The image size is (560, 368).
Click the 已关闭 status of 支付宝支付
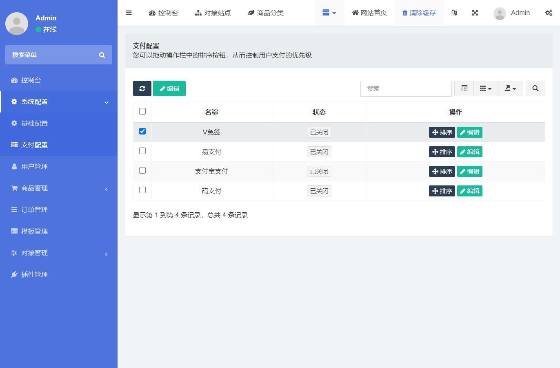coord(319,172)
